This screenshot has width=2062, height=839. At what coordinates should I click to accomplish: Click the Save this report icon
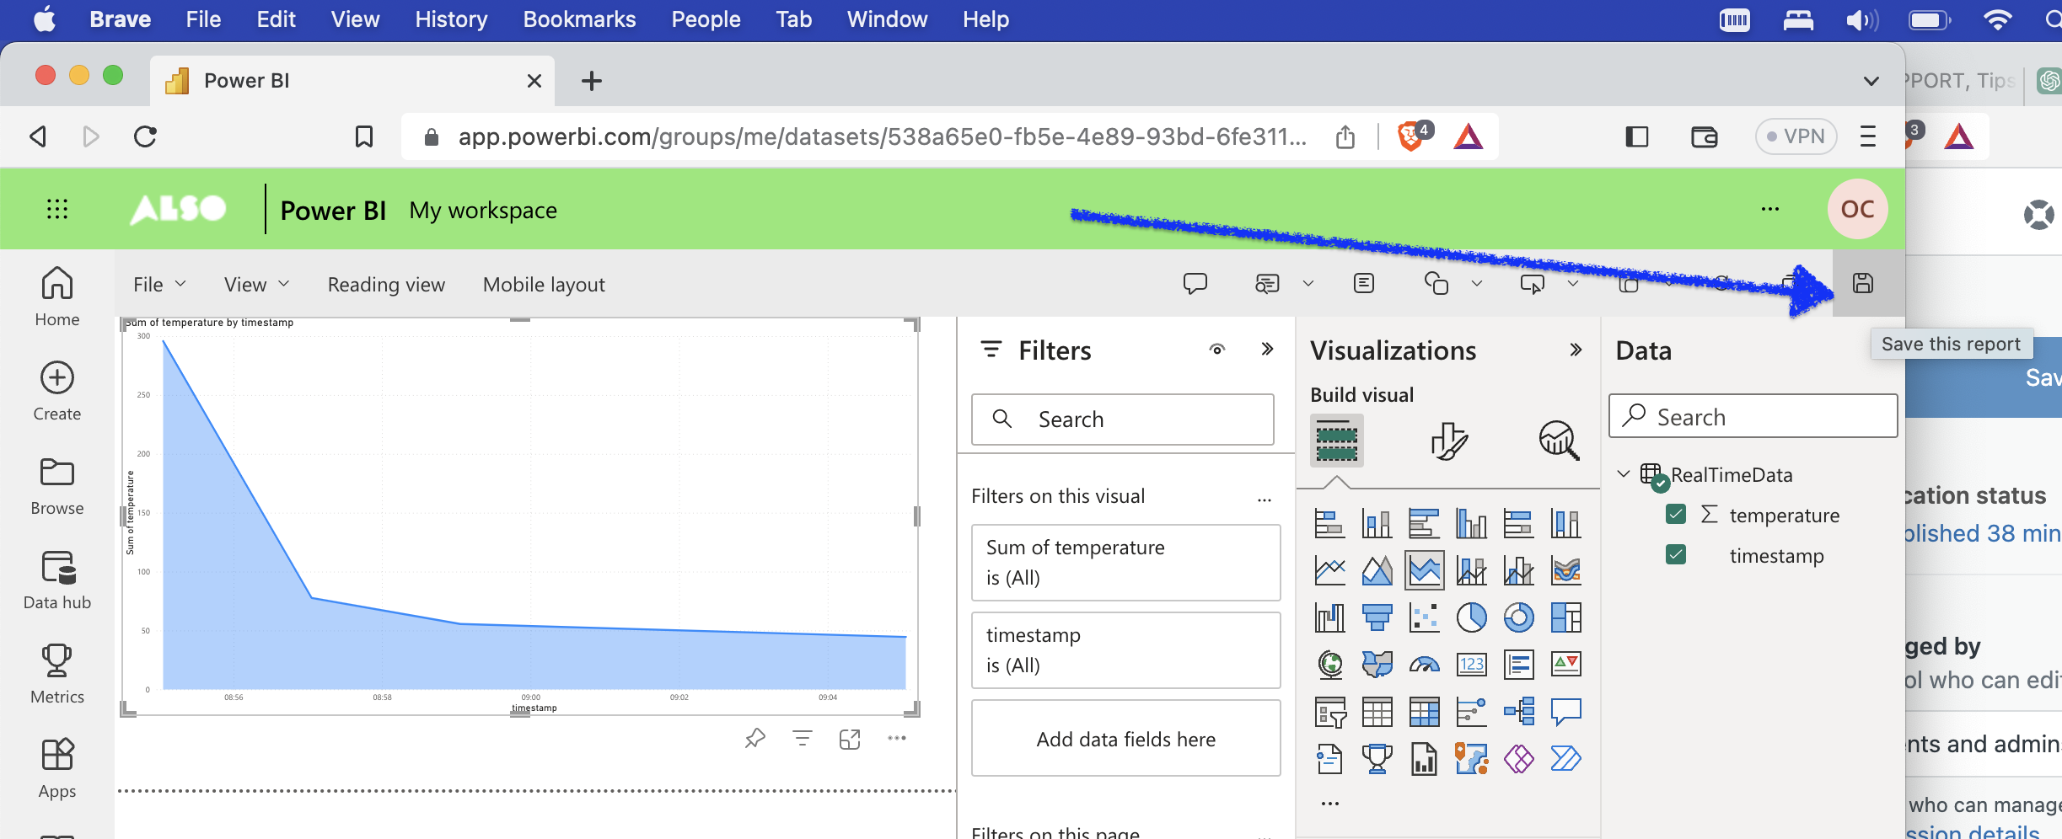(1862, 283)
